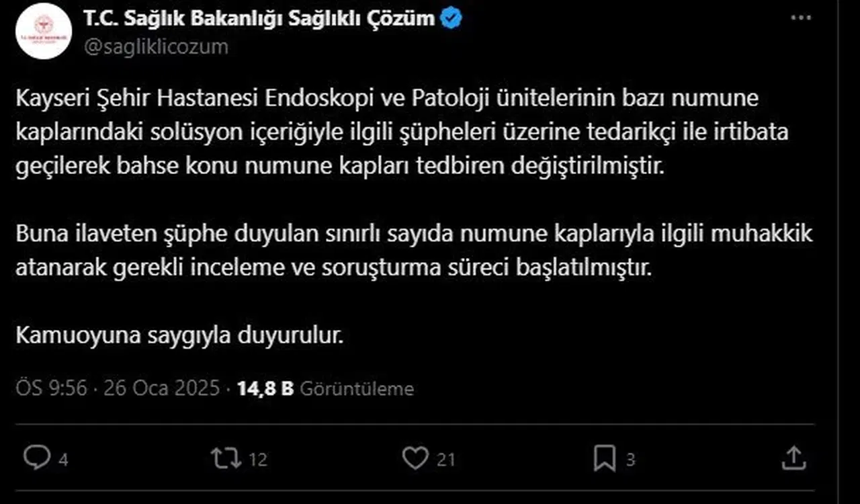Click the retweet count 12
This screenshot has width=860, height=504.
pyautogui.click(x=258, y=460)
